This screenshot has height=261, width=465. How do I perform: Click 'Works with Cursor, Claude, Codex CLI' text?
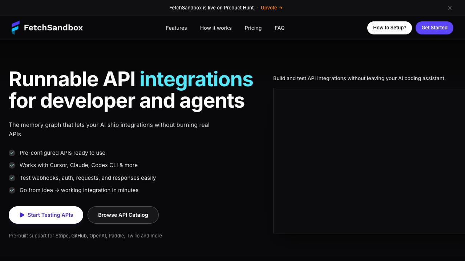[x=78, y=165]
